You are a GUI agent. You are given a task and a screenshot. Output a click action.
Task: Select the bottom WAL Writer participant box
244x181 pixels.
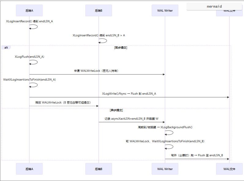[165, 169]
